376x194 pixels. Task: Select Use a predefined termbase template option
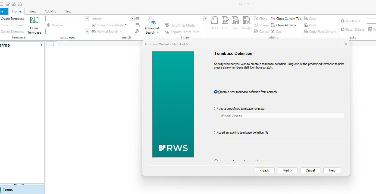tap(239, 109)
